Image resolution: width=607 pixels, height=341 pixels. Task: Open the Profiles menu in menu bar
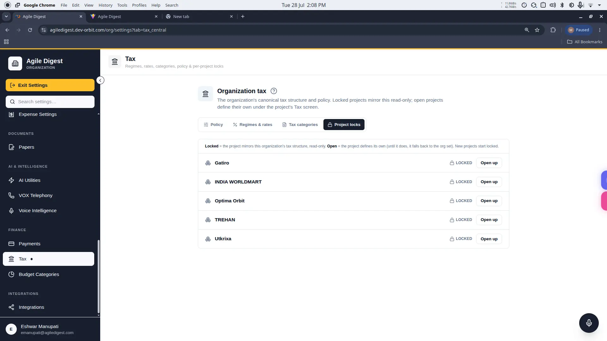[139, 5]
